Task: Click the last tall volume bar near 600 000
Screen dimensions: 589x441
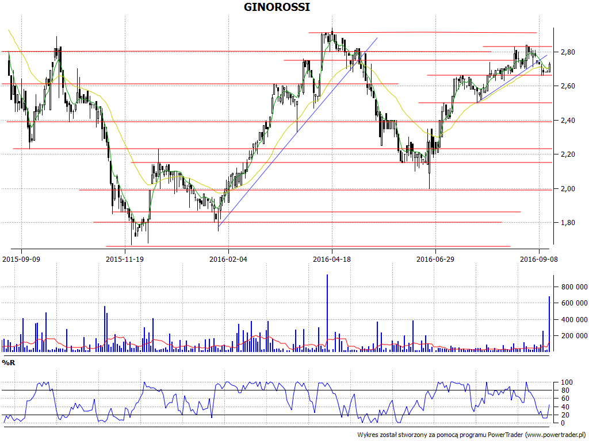Action: click(549, 324)
